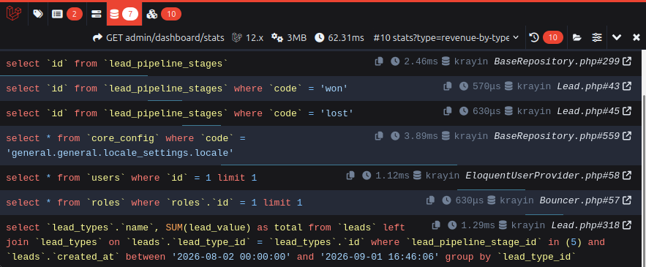Open Lead.php#43 in editor via arrow icon
The image size is (646, 267).
[x=627, y=86]
